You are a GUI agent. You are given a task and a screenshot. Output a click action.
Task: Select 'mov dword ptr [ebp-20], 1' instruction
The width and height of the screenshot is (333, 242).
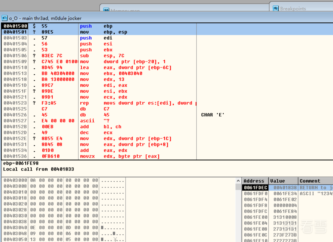pyautogui.click(x=123, y=62)
